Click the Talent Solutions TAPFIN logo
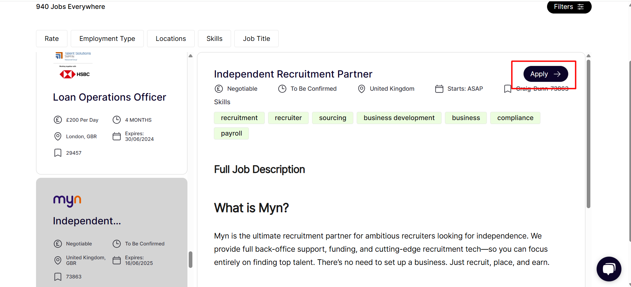631x287 pixels. (73, 56)
